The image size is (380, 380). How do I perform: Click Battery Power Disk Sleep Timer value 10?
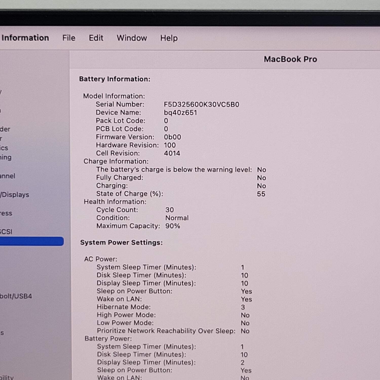(244, 354)
